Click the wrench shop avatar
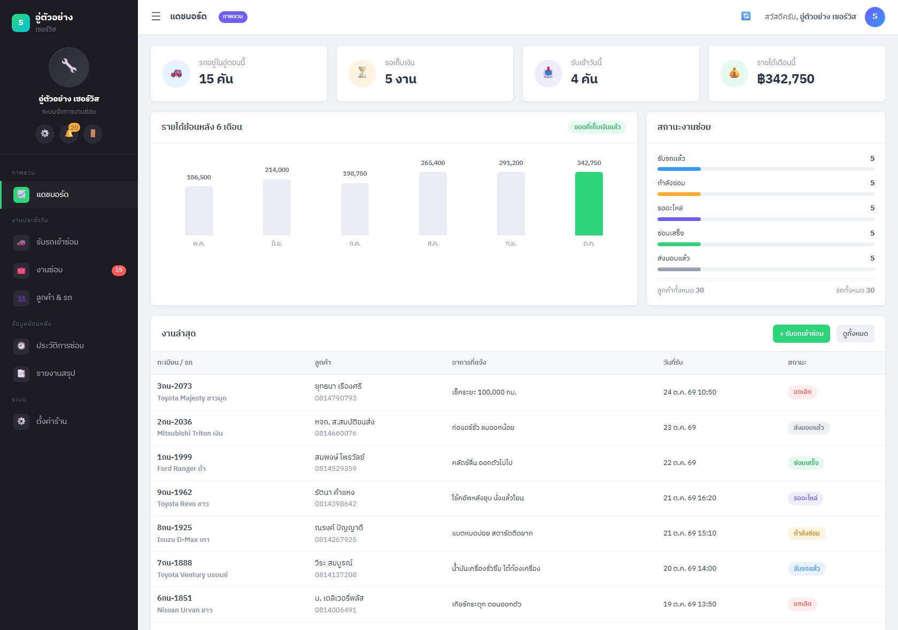The height and width of the screenshot is (630, 898). coord(69,67)
